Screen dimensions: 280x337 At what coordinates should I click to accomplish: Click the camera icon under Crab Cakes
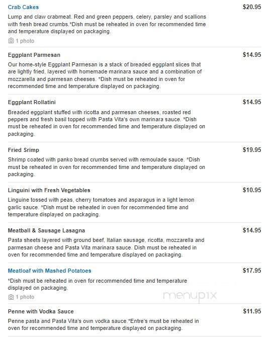[11, 41]
